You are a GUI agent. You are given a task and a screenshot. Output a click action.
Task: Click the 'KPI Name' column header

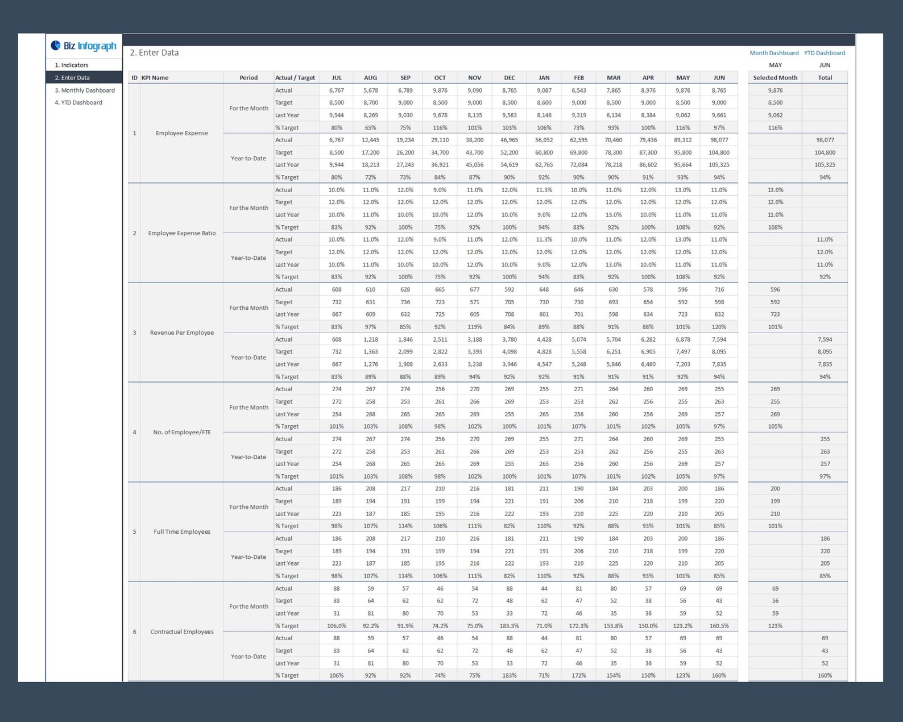[x=181, y=77]
